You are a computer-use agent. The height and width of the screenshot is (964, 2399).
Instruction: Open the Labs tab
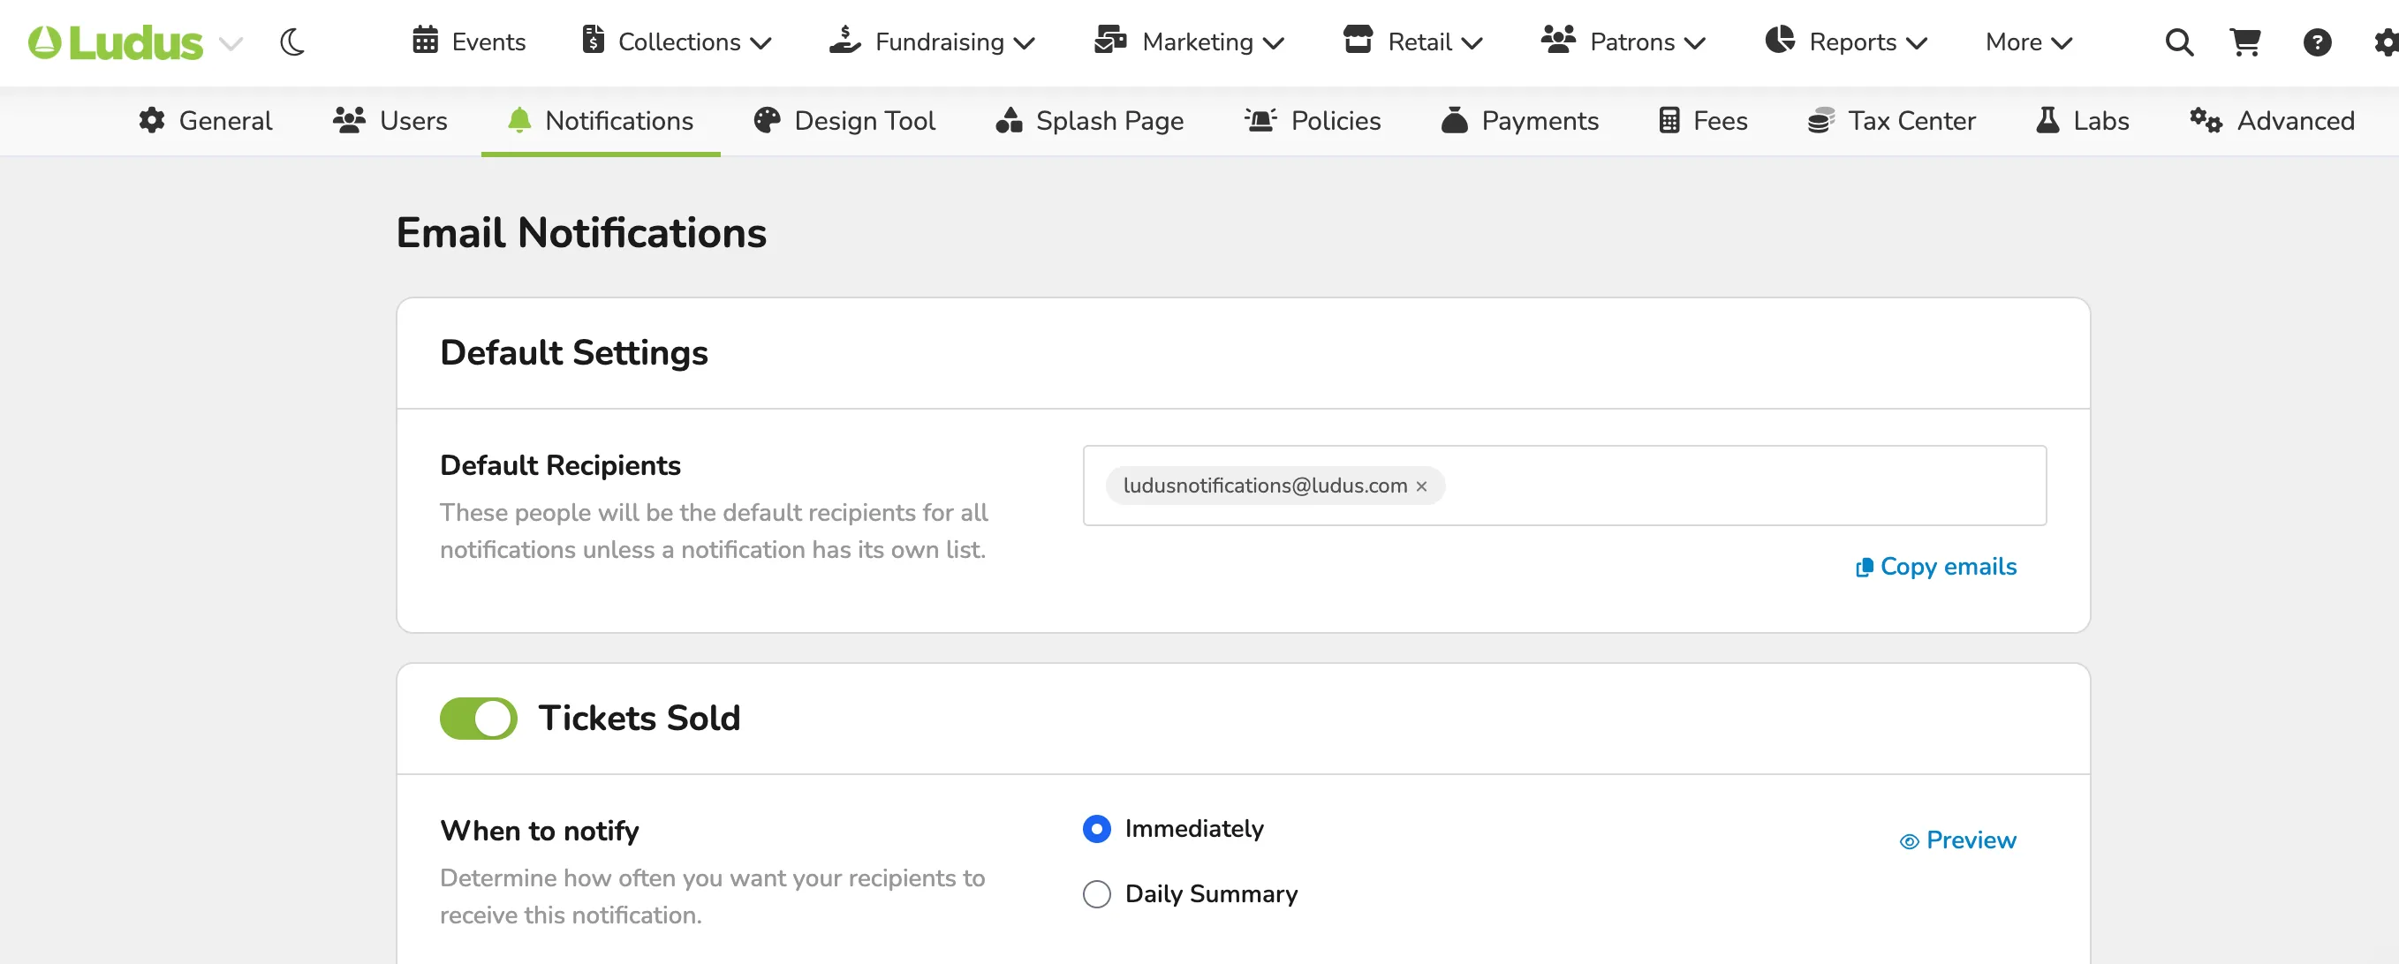tap(2083, 121)
